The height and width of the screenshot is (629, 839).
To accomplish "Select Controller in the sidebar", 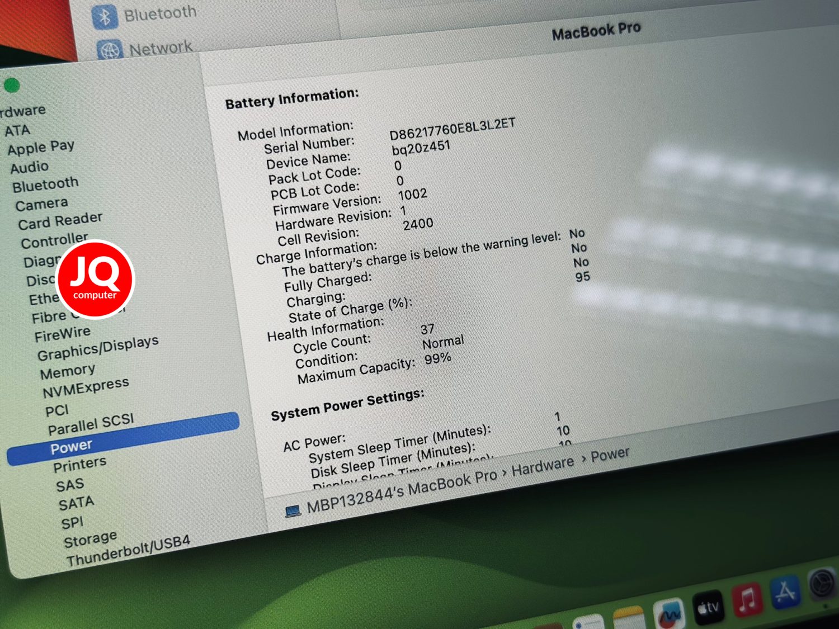I will [54, 241].
